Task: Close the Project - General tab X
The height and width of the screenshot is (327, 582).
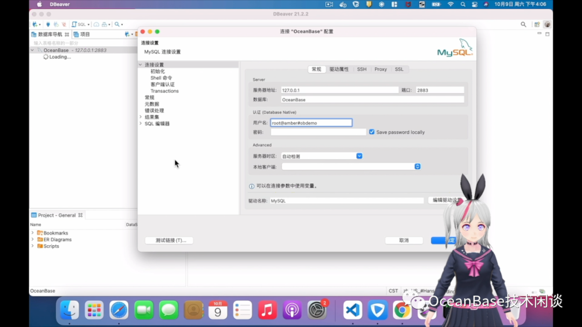Action: point(80,215)
